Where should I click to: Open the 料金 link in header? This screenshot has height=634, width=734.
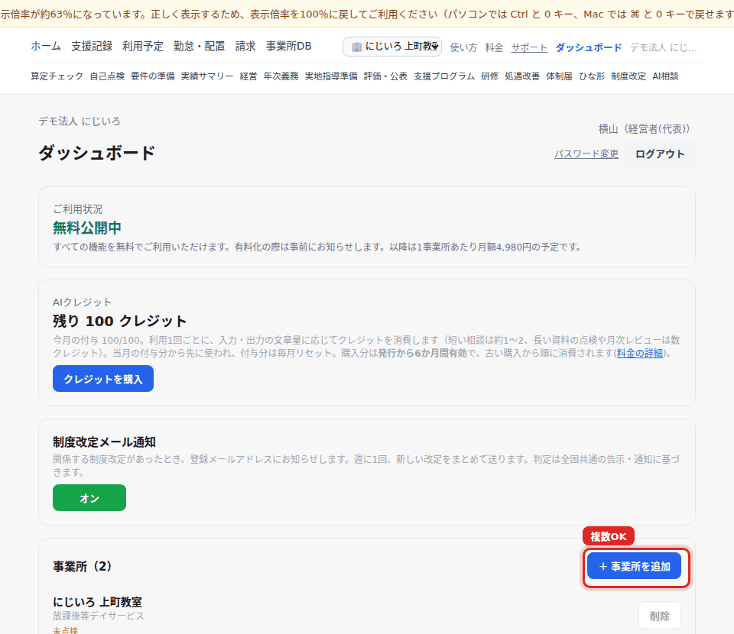click(x=494, y=47)
